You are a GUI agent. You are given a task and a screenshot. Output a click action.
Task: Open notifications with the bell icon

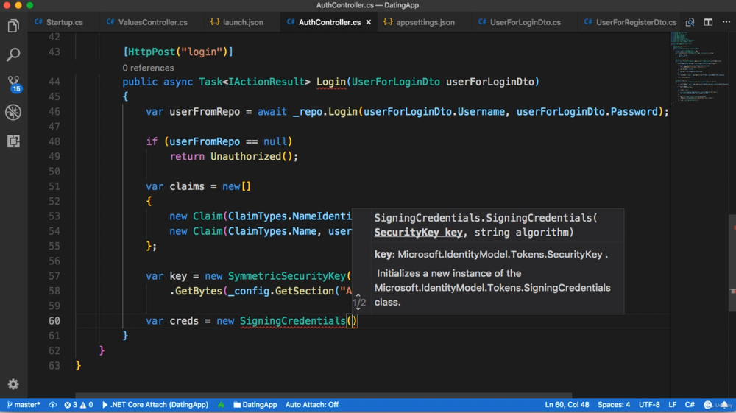click(725, 405)
